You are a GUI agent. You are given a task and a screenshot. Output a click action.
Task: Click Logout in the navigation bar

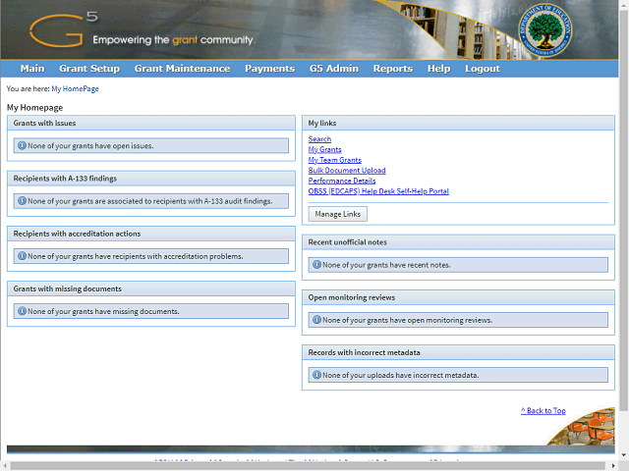483,69
